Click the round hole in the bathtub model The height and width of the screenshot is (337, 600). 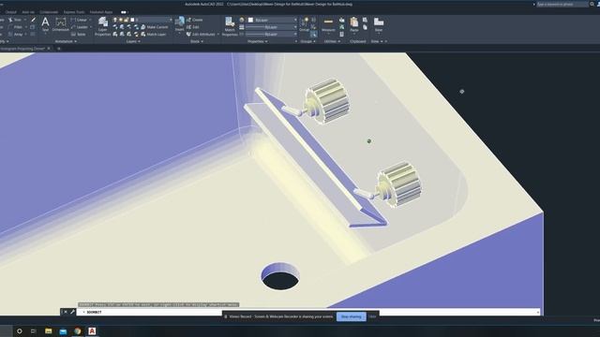tap(280, 276)
